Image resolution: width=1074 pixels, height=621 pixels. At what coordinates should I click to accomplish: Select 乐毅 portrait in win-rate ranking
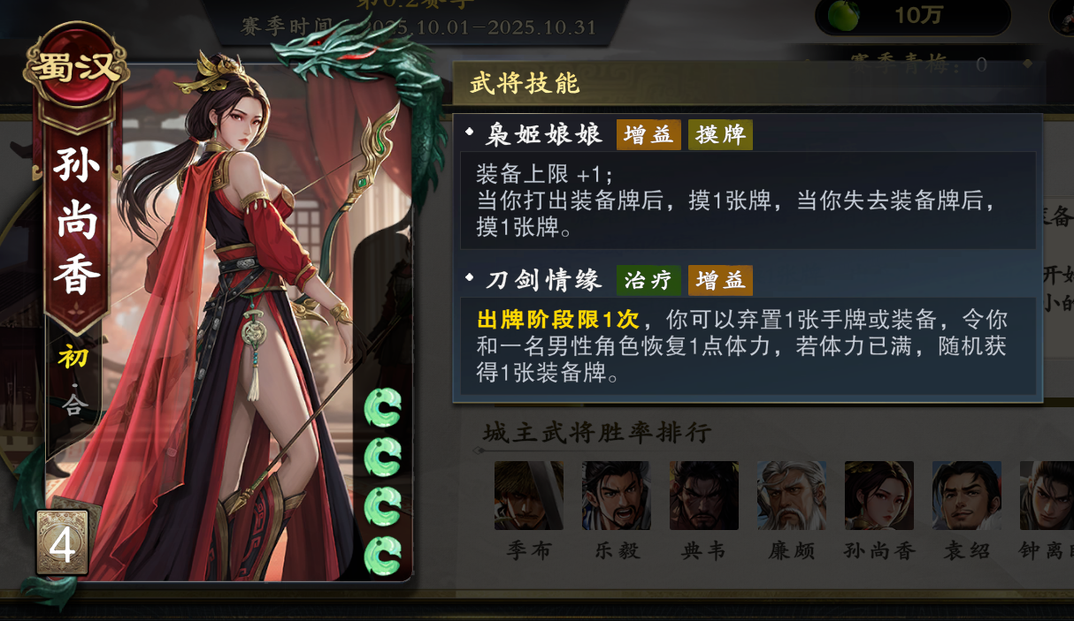coord(616,496)
